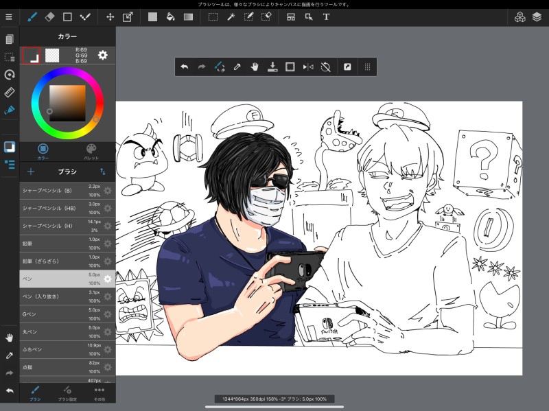Open selection options in left sidebar
Screen dimensions: 549x411
pyautogui.click(x=10, y=57)
